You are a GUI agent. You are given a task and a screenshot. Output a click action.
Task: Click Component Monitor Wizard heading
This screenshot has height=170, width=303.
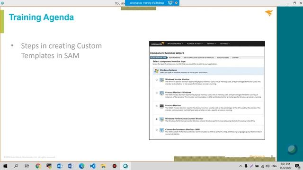167,53
